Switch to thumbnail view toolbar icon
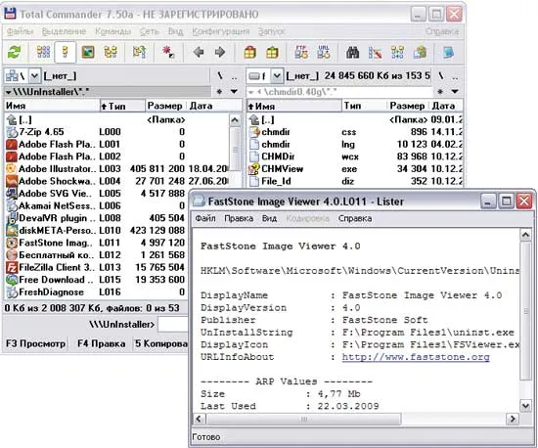 [88, 52]
